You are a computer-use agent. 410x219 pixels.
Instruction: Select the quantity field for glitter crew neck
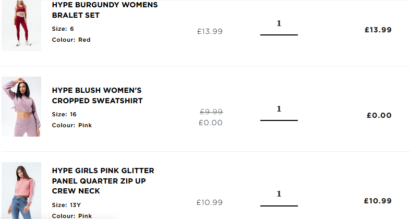pyautogui.click(x=279, y=198)
